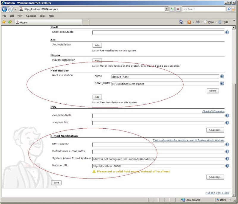
Task: Open the Print options dropdown arrow
Action: [x=202, y=22]
